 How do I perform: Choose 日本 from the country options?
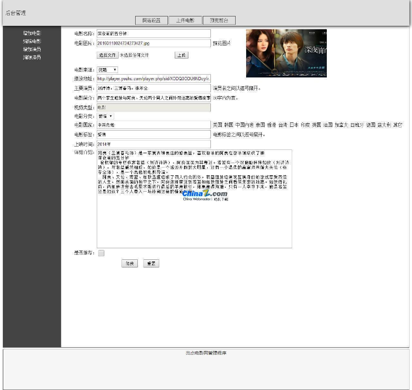pyautogui.click(x=294, y=125)
